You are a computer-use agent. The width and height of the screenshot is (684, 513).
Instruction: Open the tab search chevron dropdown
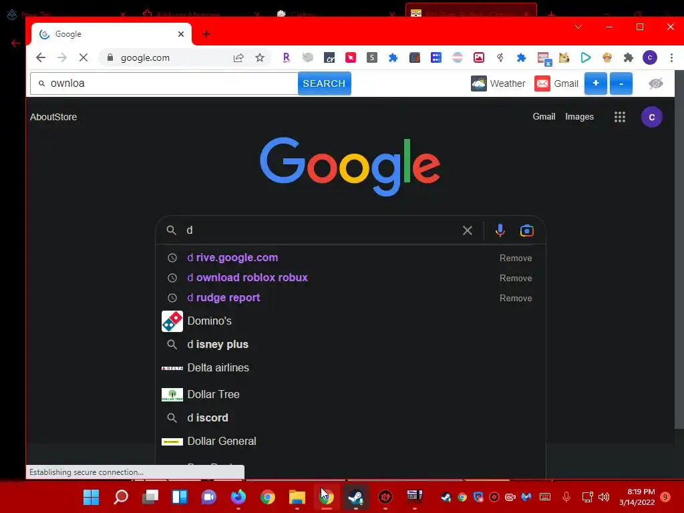point(578,27)
